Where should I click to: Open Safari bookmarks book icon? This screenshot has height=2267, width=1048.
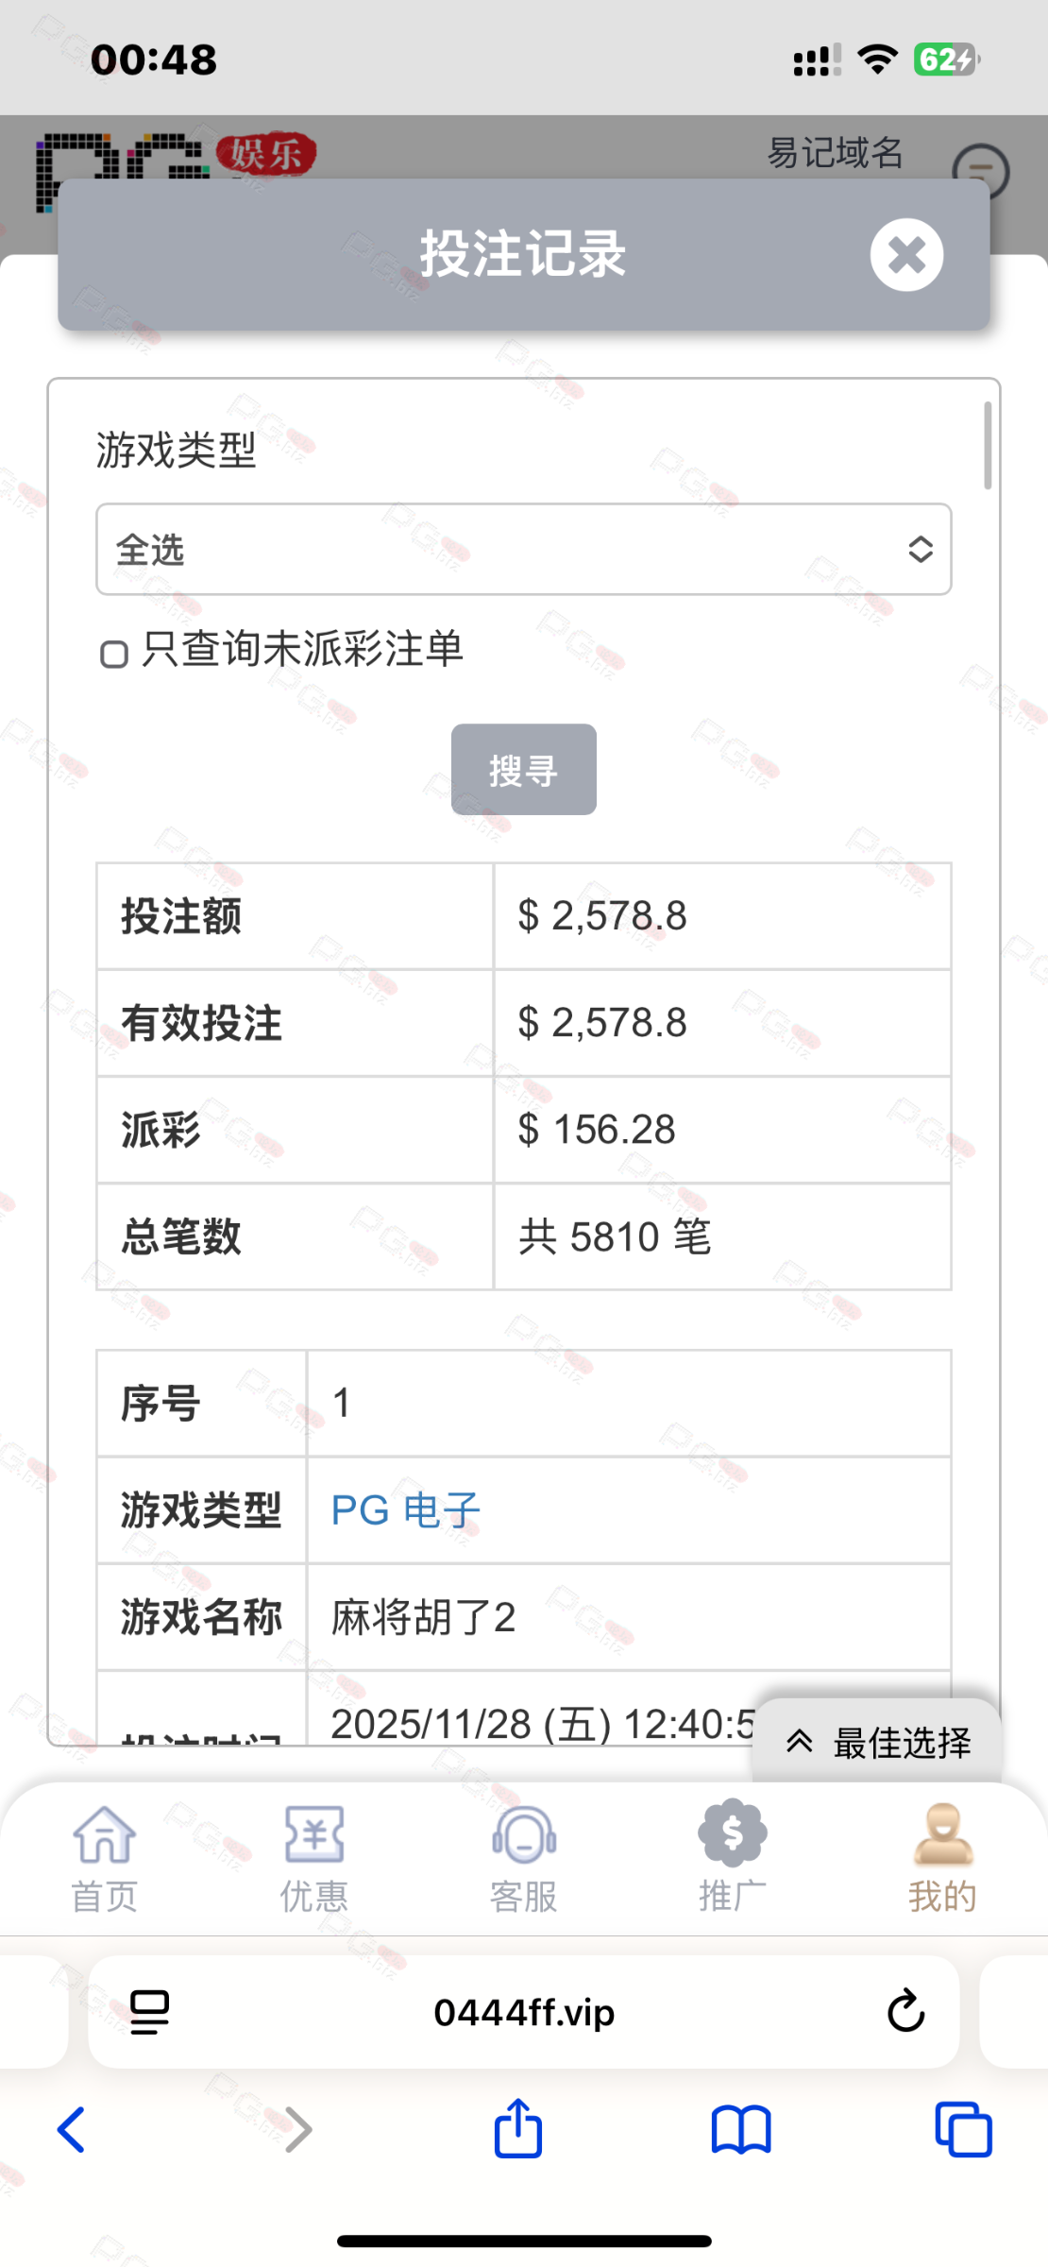click(x=741, y=2130)
